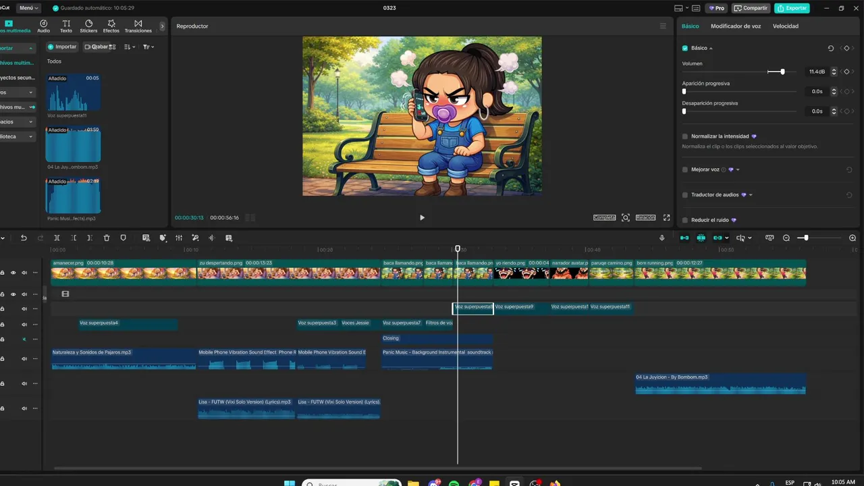The height and width of the screenshot is (486, 864).
Task: Zoom out the timeline
Action: (x=786, y=238)
